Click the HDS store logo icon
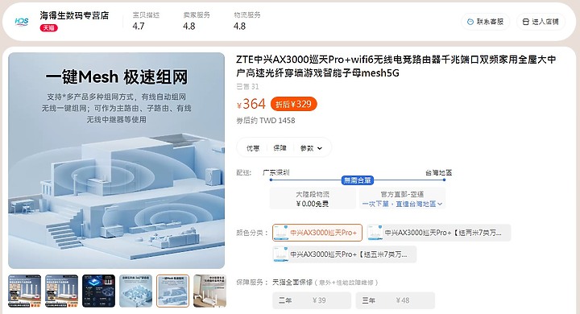 point(22,22)
